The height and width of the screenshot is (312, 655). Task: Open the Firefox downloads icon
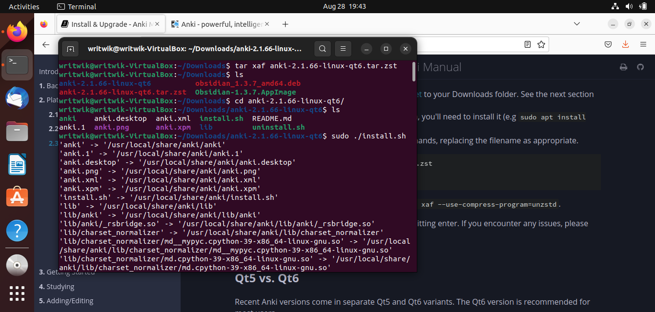[625, 44]
